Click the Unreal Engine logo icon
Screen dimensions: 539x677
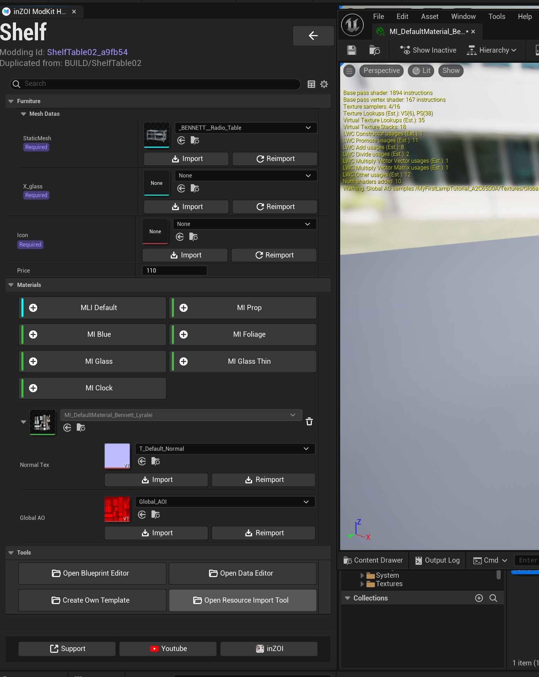click(352, 25)
